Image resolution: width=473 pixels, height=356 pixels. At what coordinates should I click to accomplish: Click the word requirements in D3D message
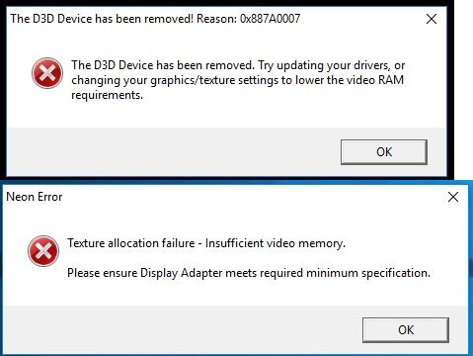click(107, 95)
